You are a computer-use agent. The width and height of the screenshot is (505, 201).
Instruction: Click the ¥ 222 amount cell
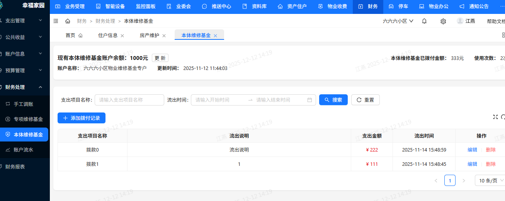372,150
